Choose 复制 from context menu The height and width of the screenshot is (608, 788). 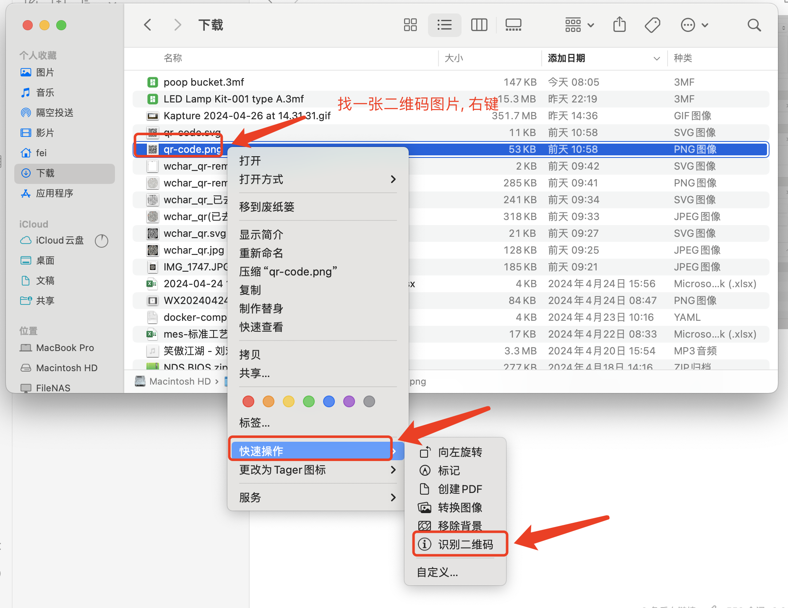[318, 290]
